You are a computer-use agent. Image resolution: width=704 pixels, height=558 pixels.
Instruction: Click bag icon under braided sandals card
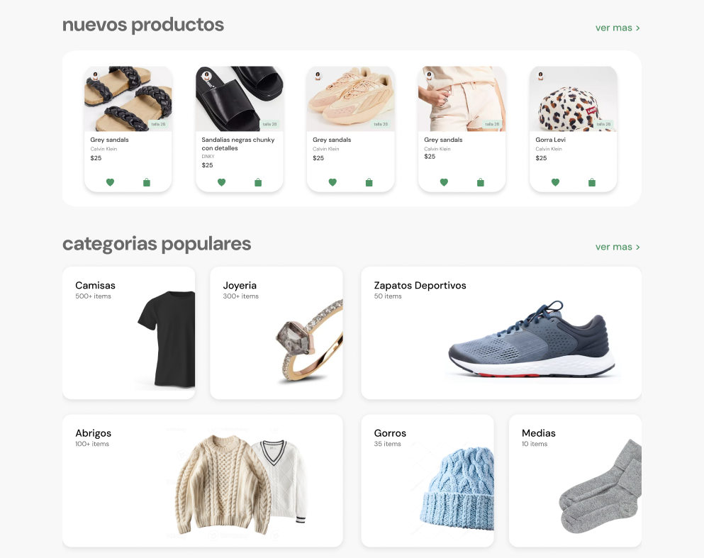[147, 182]
